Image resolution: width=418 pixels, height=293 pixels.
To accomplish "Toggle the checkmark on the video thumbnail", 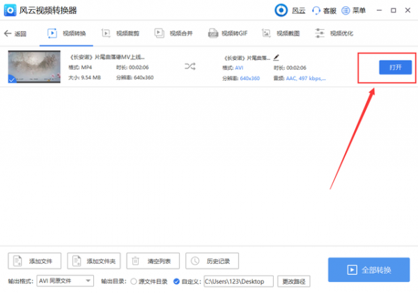I will point(11,79).
